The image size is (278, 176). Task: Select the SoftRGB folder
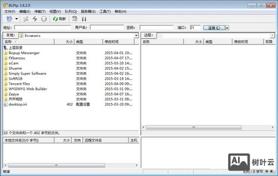point(16,78)
